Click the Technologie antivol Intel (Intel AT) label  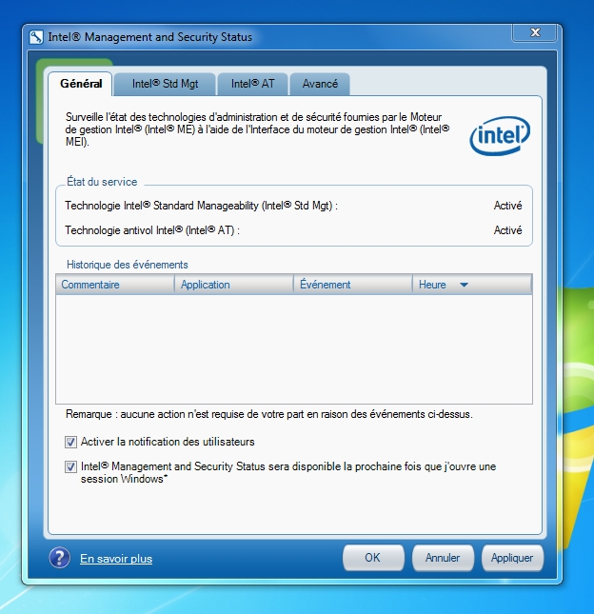[152, 230]
